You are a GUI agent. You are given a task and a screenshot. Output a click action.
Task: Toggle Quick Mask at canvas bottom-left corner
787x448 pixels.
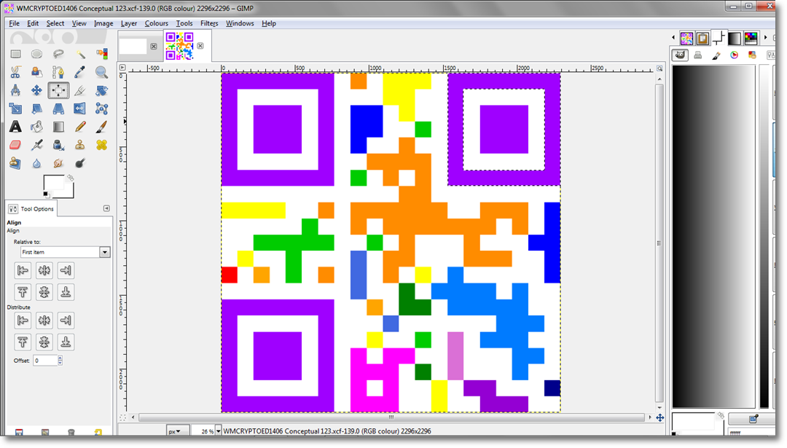click(122, 417)
